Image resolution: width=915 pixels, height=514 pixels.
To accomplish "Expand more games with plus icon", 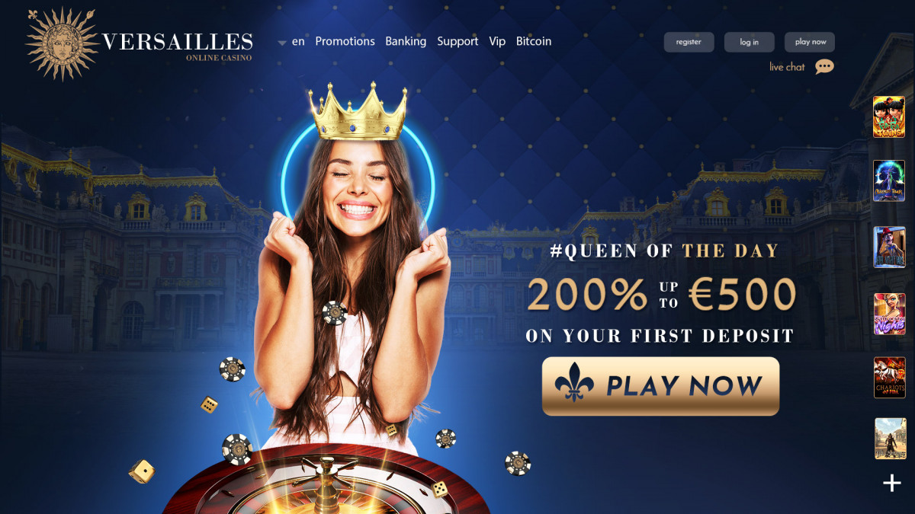I will 891,483.
